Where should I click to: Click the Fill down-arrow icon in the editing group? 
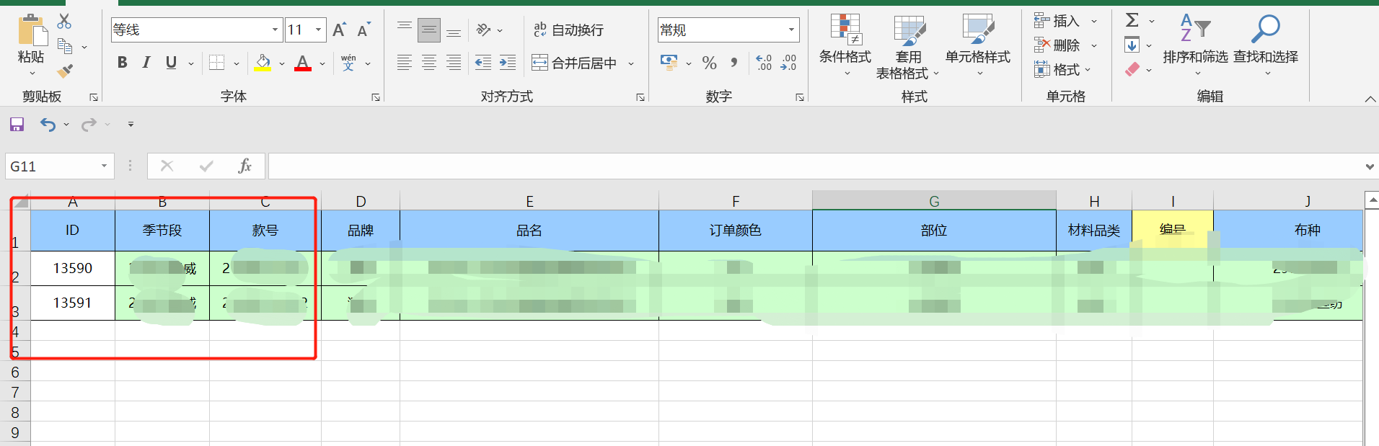pos(1132,45)
